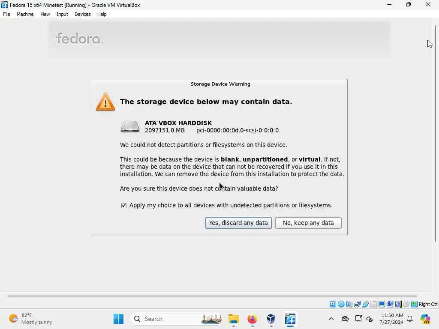Image resolution: width=439 pixels, height=329 pixels.
Task: Click Yes, discard any data button
Action: coord(238,223)
